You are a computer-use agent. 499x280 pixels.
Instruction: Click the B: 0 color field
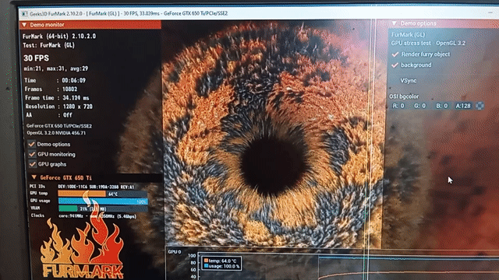coord(442,106)
